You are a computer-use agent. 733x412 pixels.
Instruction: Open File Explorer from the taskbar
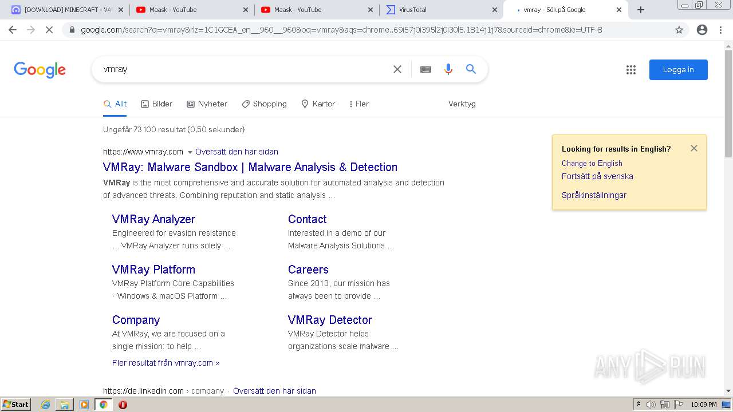click(x=65, y=405)
